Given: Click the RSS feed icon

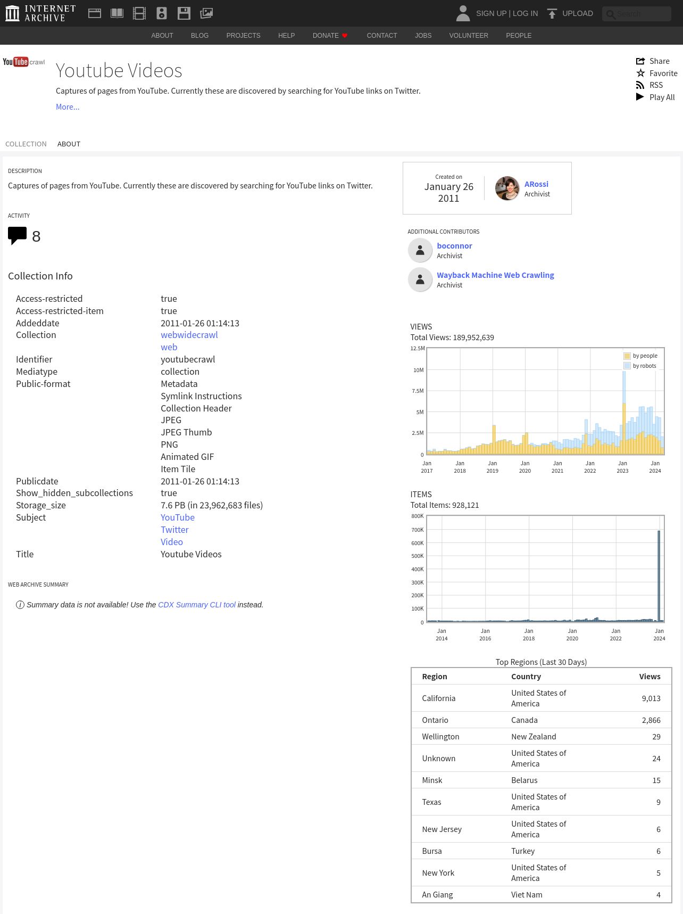Looking at the screenshot, I should point(640,85).
